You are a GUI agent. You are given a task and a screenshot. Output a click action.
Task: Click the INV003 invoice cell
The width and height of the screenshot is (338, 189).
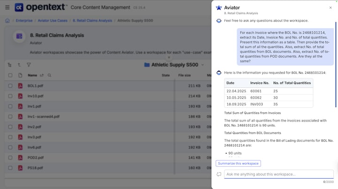pyautogui.click(x=256, y=104)
